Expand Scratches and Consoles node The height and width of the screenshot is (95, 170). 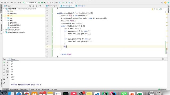click(4, 32)
